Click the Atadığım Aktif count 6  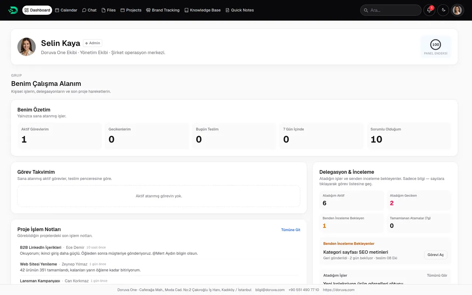(352, 200)
